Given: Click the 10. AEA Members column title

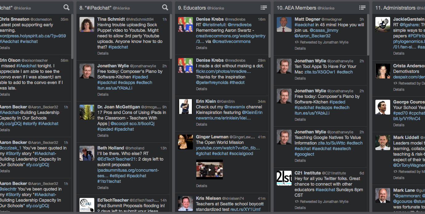Looking at the screenshot, I should click(x=296, y=8).
